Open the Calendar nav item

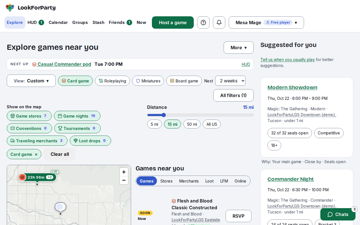coord(58,22)
